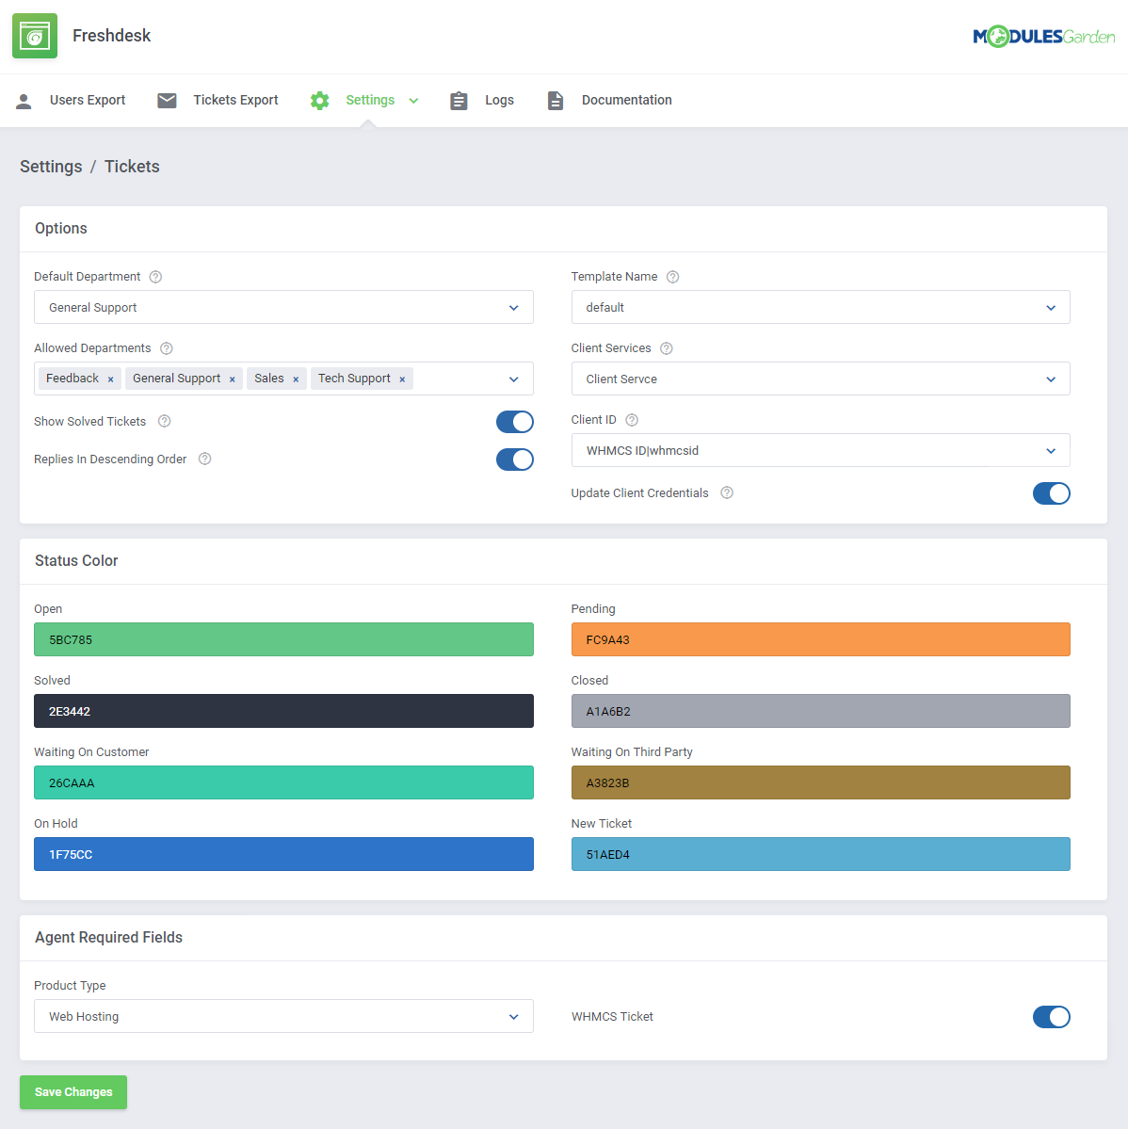Expand the Settings menu chevron
Image resolution: width=1128 pixels, height=1129 pixels.
click(414, 101)
